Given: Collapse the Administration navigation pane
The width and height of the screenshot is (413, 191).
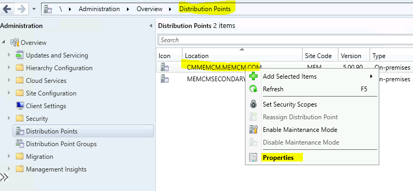Looking at the screenshot, I should click(151, 26).
